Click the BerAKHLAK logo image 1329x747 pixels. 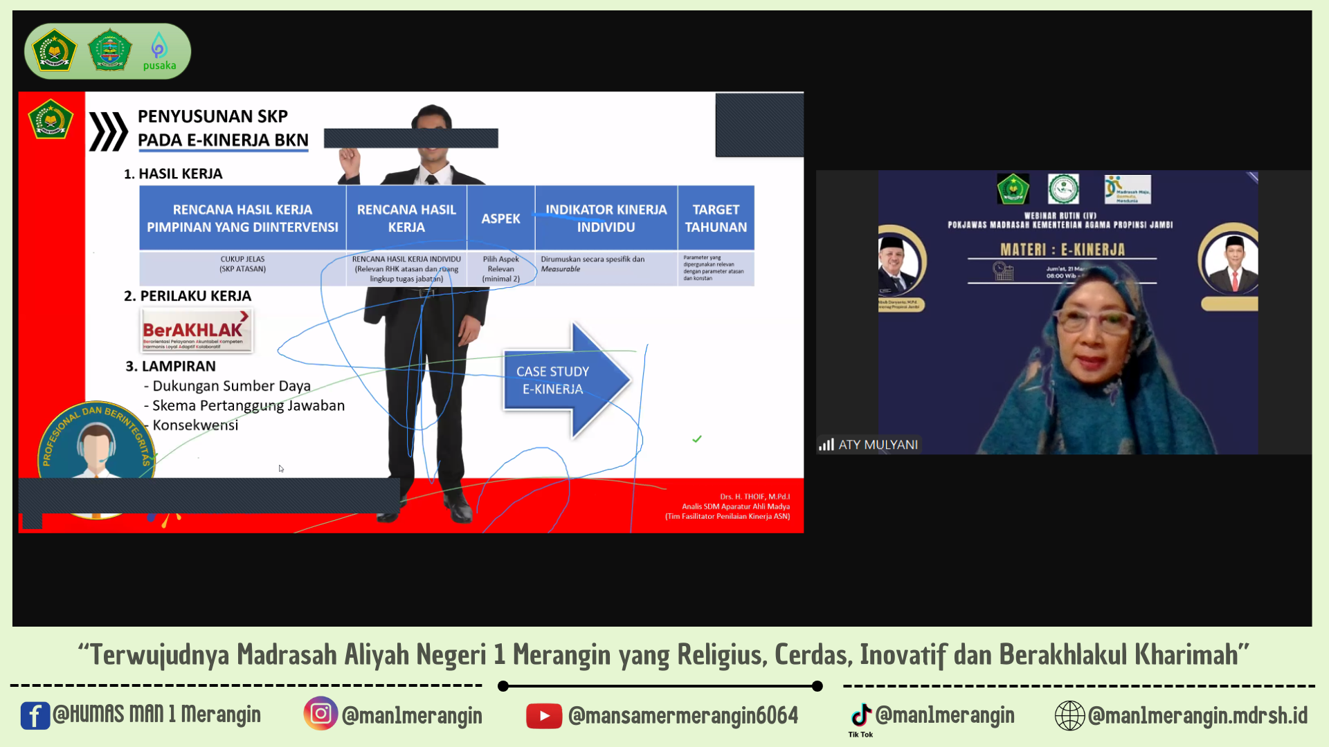[197, 330]
